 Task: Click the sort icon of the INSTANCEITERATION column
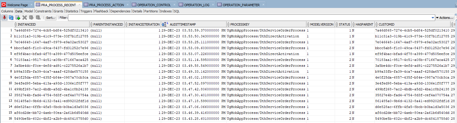[126, 24]
